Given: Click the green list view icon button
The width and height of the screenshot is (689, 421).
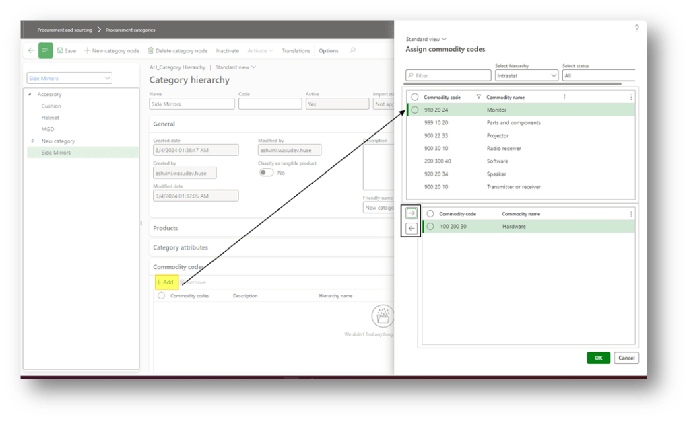Looking at the screenshot, I should 45,50.
